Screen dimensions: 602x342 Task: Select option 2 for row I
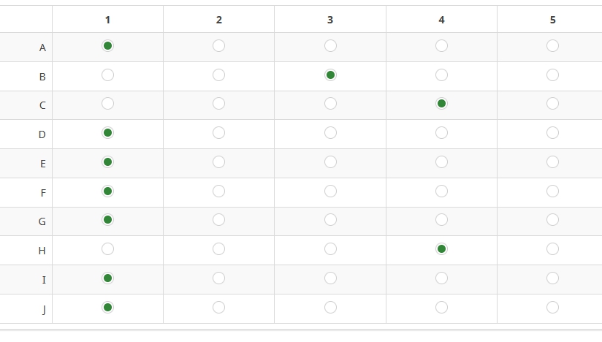pos(218,278)
